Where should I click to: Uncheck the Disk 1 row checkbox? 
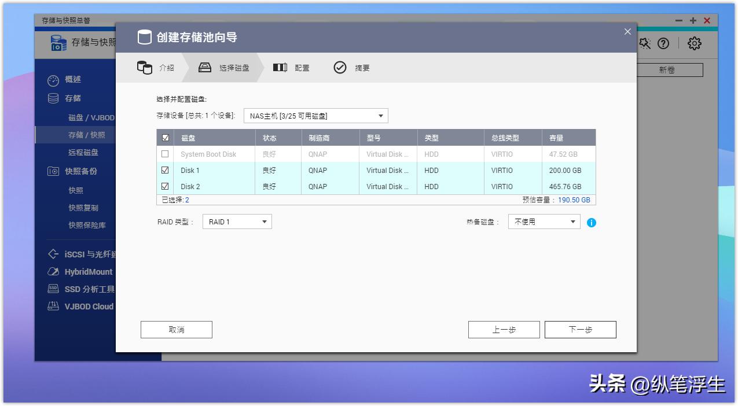click(165, 170)
